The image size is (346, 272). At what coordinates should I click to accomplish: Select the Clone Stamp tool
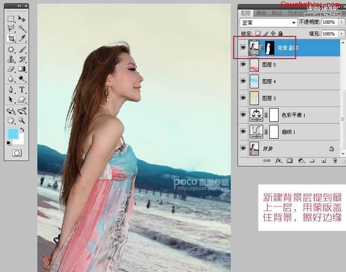click(11, 59)
